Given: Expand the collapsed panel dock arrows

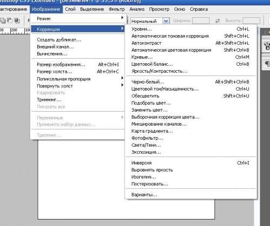Looking at the screenshot, I should [x=268, y=32].
